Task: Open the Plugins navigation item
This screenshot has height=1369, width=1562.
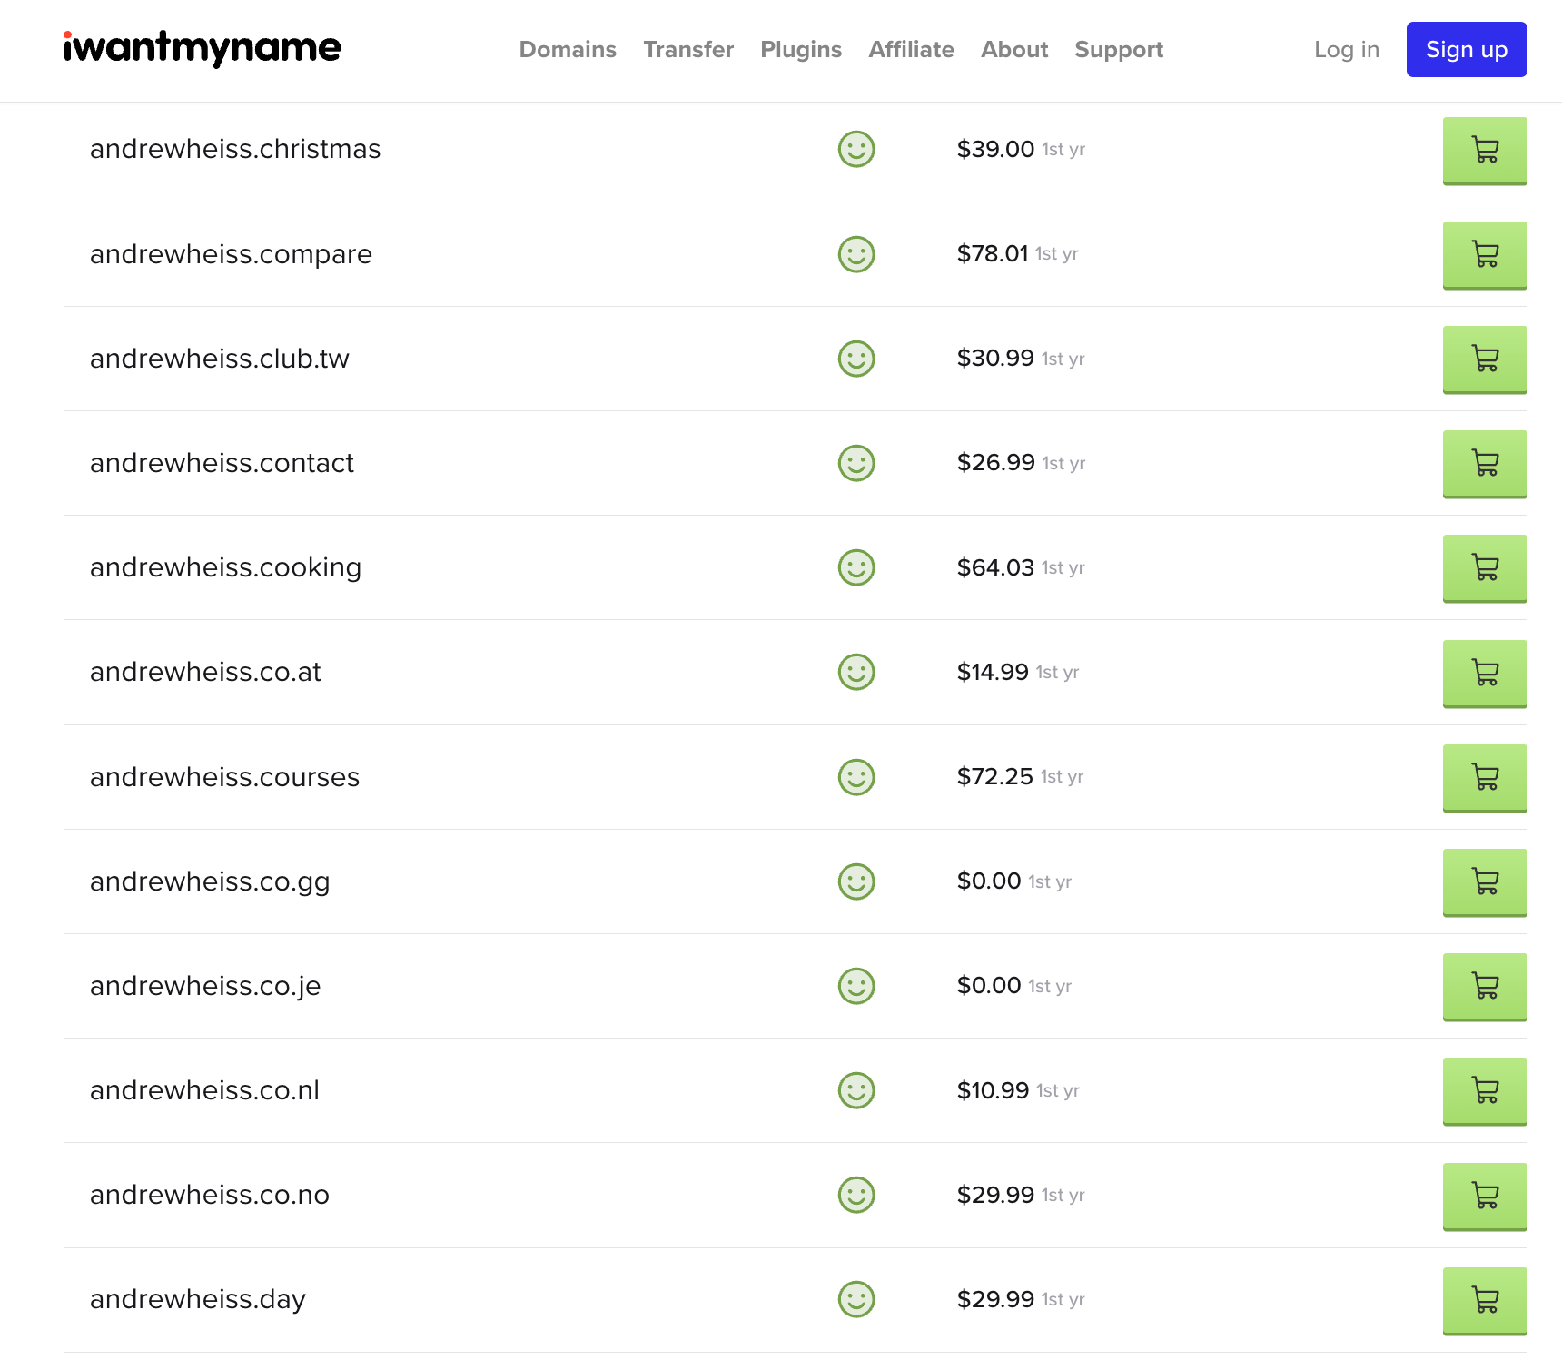Action: coord(800,50)
